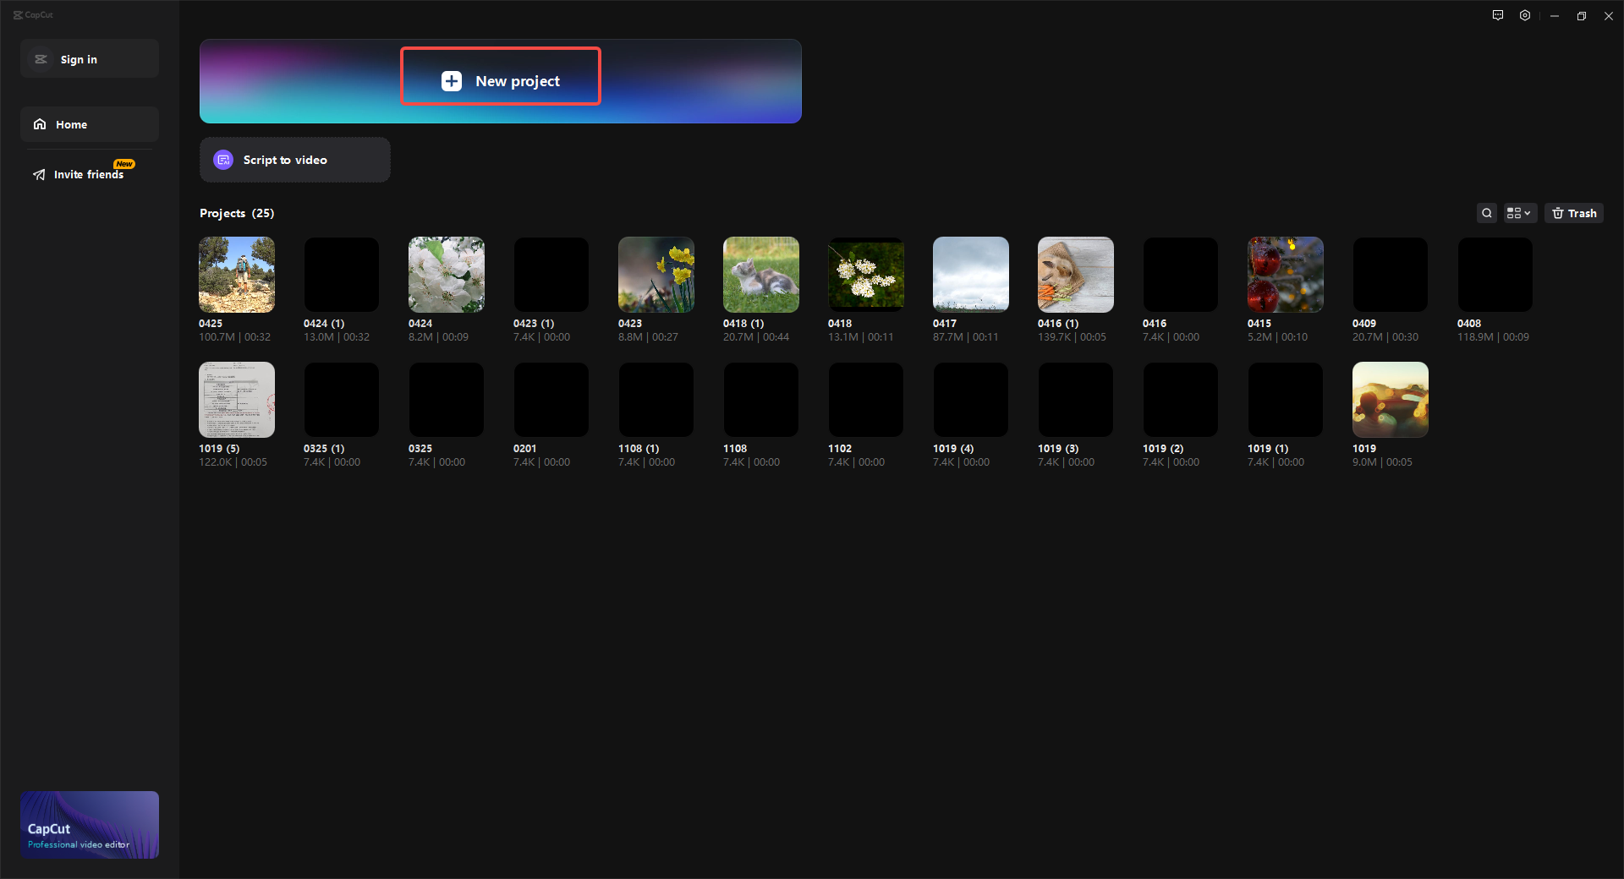Click the "139.7K | 00:05" project info text
Image resolution: width=1624 pixels, height=879 pixels.
(1073, 337)
